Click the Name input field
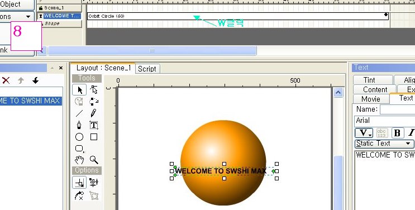Viewport: 415px width, 210px height. click(x=397, y=109)
